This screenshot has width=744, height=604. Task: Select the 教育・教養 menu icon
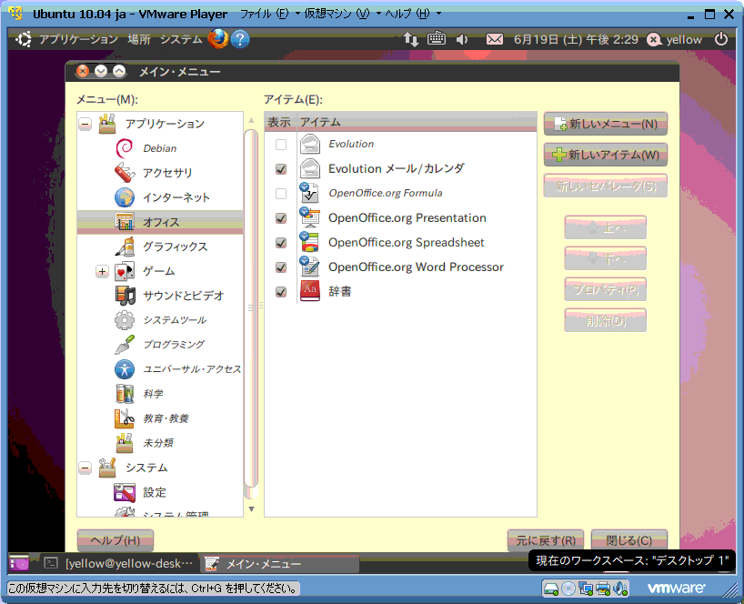click(125, 418)
